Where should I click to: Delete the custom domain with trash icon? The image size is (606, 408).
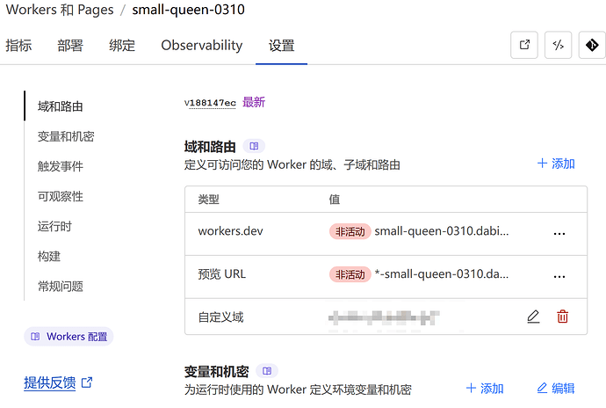click(563, 317)
